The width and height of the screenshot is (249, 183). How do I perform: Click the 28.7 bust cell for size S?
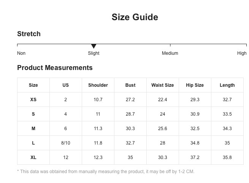tap(130, 114)
